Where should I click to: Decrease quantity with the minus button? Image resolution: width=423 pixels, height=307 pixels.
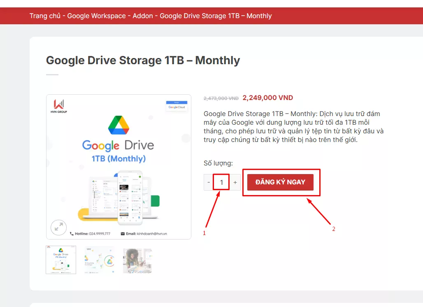coord(209,182)
